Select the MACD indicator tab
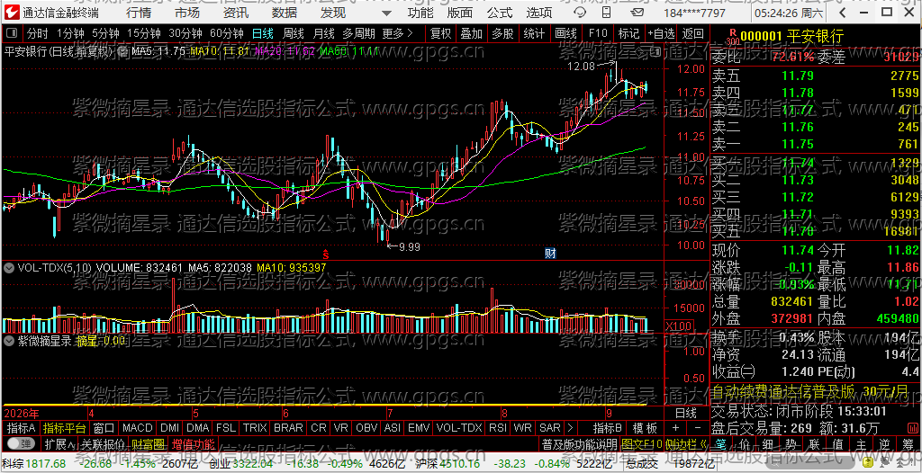This screenshot has width=922, height=473. (x=138, y=428)
